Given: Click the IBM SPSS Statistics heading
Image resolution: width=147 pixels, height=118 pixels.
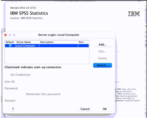Looking at the screenshot, I should coord(29,13).
